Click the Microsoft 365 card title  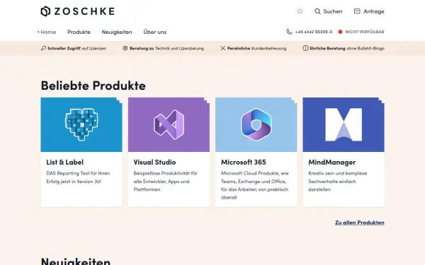(x=244, y=162)
